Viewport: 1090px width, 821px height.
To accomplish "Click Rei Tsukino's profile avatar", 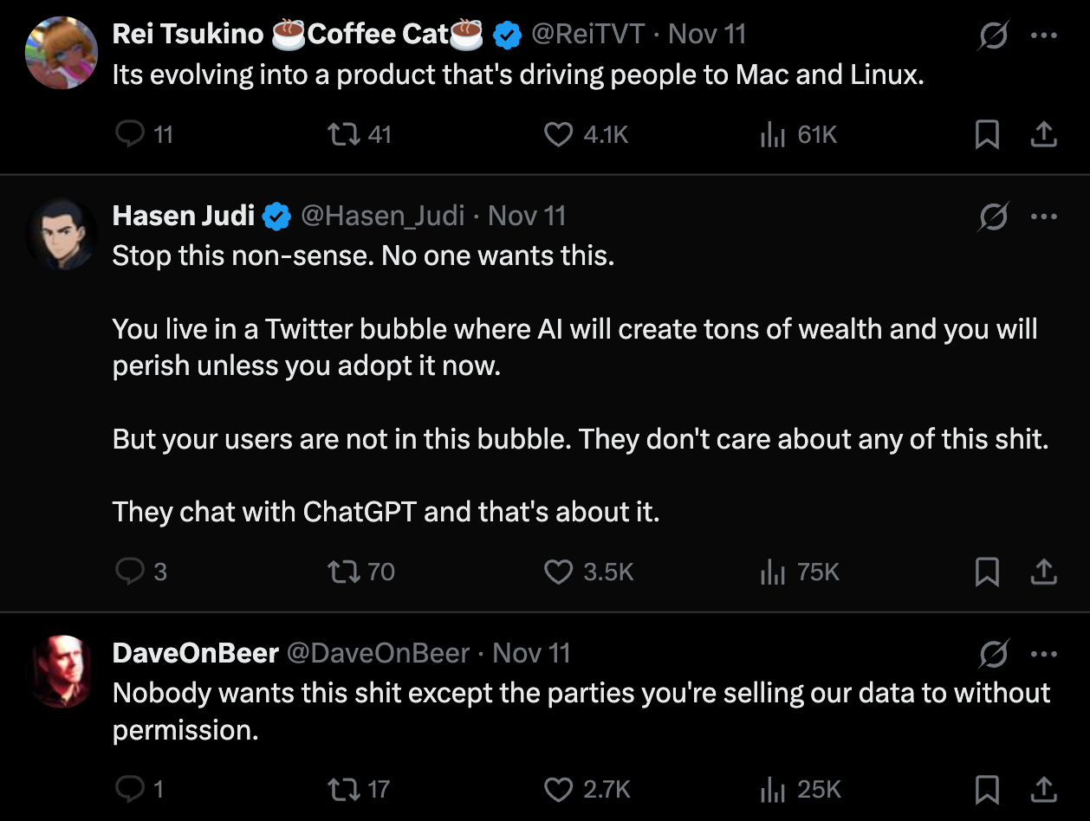I will click(x=61, y=54).
